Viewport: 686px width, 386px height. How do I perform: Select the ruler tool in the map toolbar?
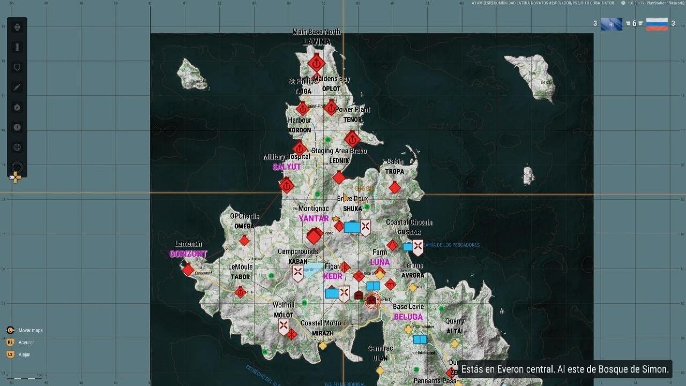pyautogui.click(x=17, y=47)
